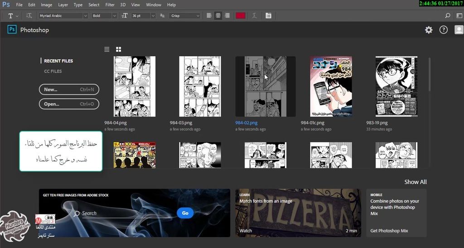Click the Create warped text icon
Viewport: 464px width, 248px height.
click(254, 16)
